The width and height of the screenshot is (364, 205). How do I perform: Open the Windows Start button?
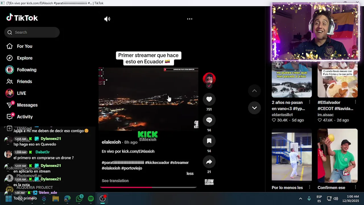(x=9, y=198)
